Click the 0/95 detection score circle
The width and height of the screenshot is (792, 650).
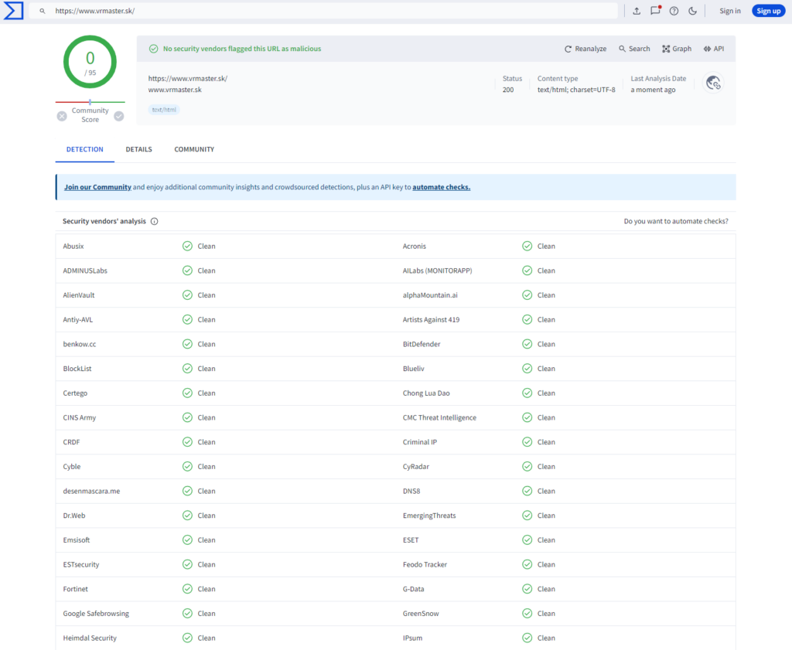[x=90, y=62]
